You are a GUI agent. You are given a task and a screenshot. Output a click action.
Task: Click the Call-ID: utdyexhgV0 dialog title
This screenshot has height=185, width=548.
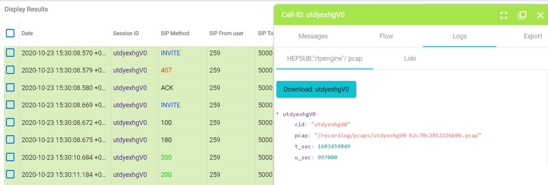(x=313, y=15)
